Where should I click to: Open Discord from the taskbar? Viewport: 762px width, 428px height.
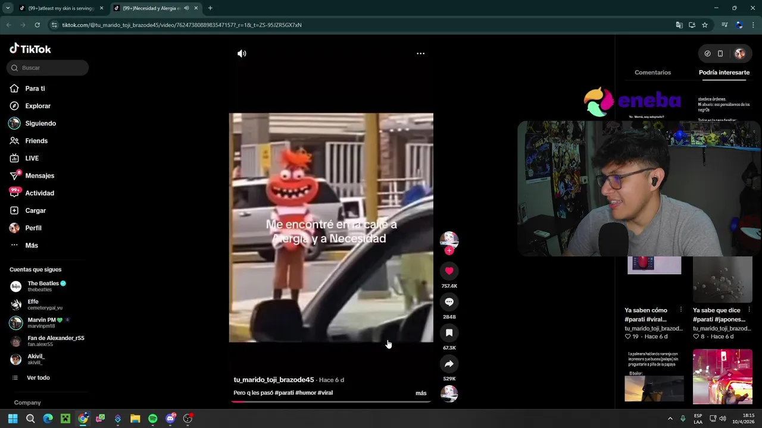pyautogui.click(x=170, y=418)
